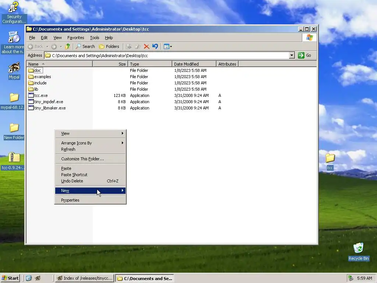
Task: Choose Properties from context menu
Action: [x=91, y=200]
